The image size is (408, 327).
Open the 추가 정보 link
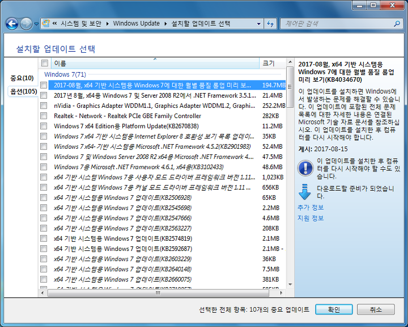(311, 207)
